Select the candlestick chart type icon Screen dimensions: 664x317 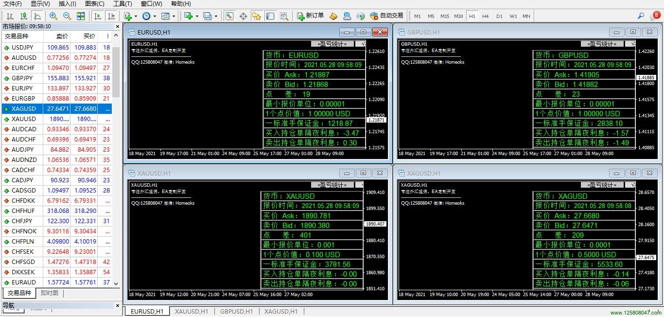coord(23,16)
